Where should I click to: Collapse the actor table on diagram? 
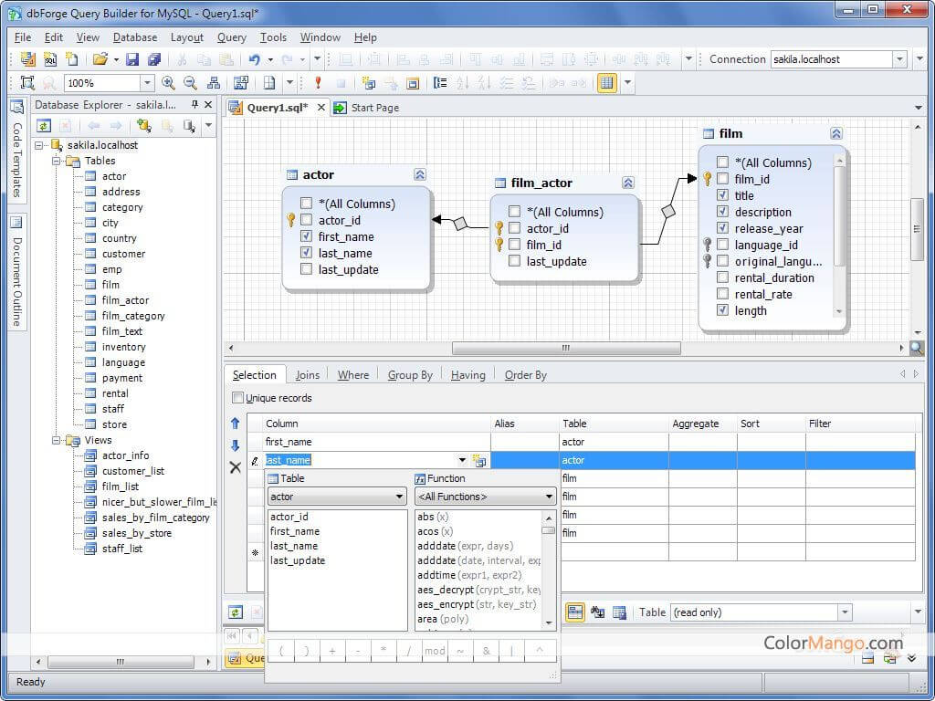tap(420, 174)
